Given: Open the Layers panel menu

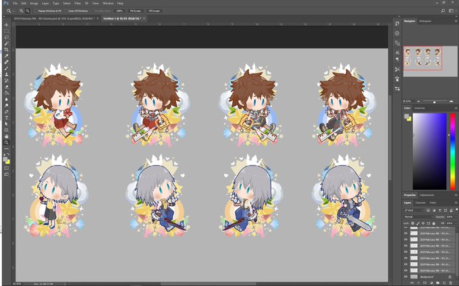Looking at the screenshot, I should (x=456, y=203).
